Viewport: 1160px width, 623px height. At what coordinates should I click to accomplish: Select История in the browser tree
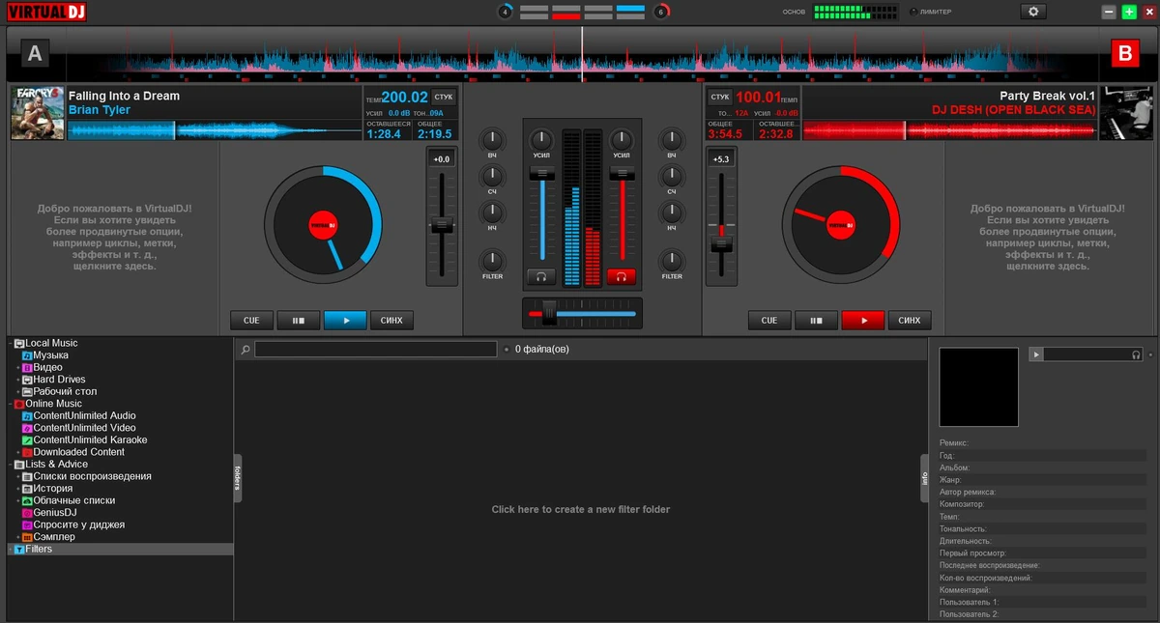pyautogui.click(x=53, y=489)
